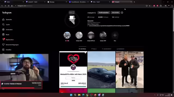The height and width of the screenshot is (97, 174).
Task: Add new highlight with Neu plus
Action: [115, 35]
